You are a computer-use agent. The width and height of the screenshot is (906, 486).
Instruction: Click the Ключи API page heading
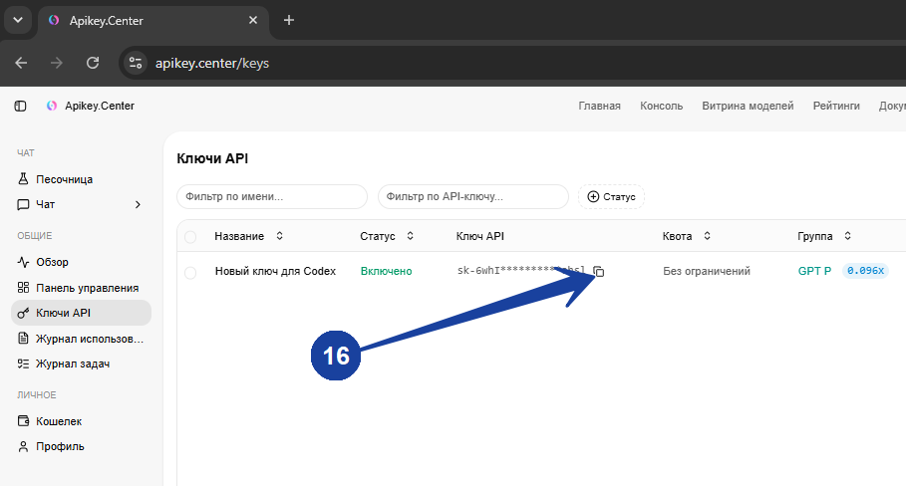coord(212,158)
